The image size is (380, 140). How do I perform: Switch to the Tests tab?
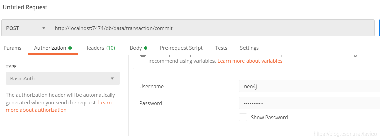(x=221, y=48)
